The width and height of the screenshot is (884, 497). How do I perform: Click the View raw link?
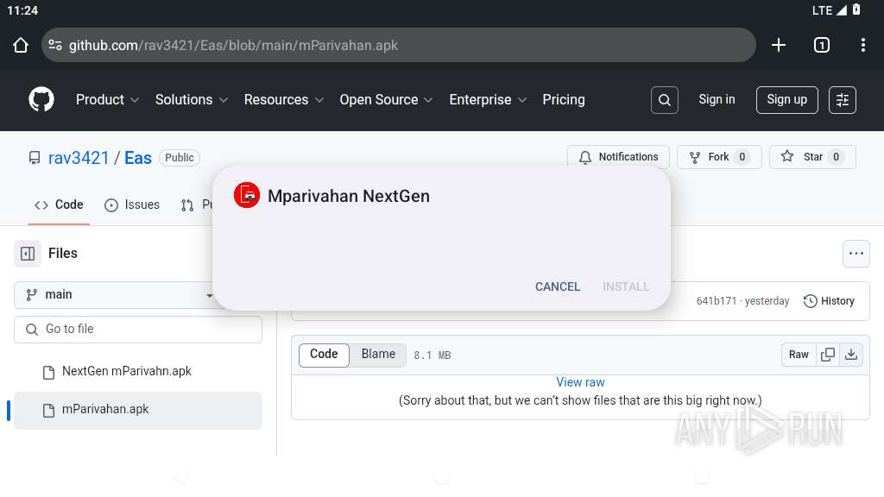tap(580, 382)
